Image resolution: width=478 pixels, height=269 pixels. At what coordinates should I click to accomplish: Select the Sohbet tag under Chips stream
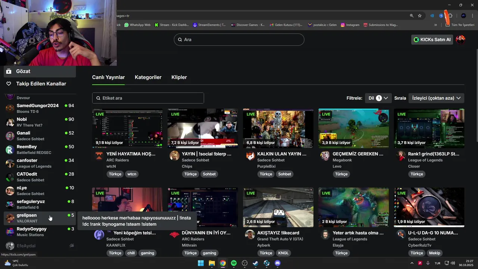pyautogui.click(x=209, y=174)
